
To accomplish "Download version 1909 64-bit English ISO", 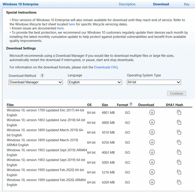I will [152, 172].
